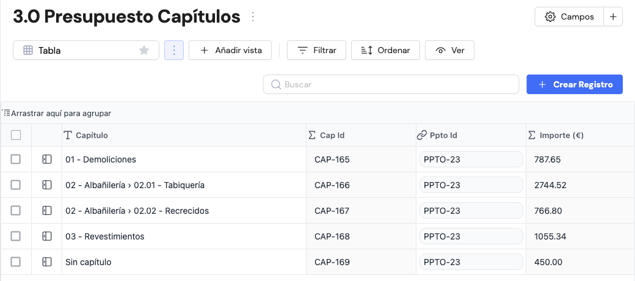
Task: Click the cell 03 - Revestimientos
Action: [x=184, y=236]
